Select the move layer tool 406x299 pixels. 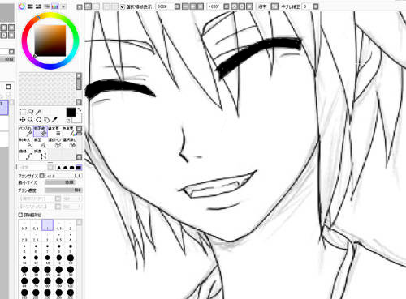pyautogui.click(x=23, y=120)
